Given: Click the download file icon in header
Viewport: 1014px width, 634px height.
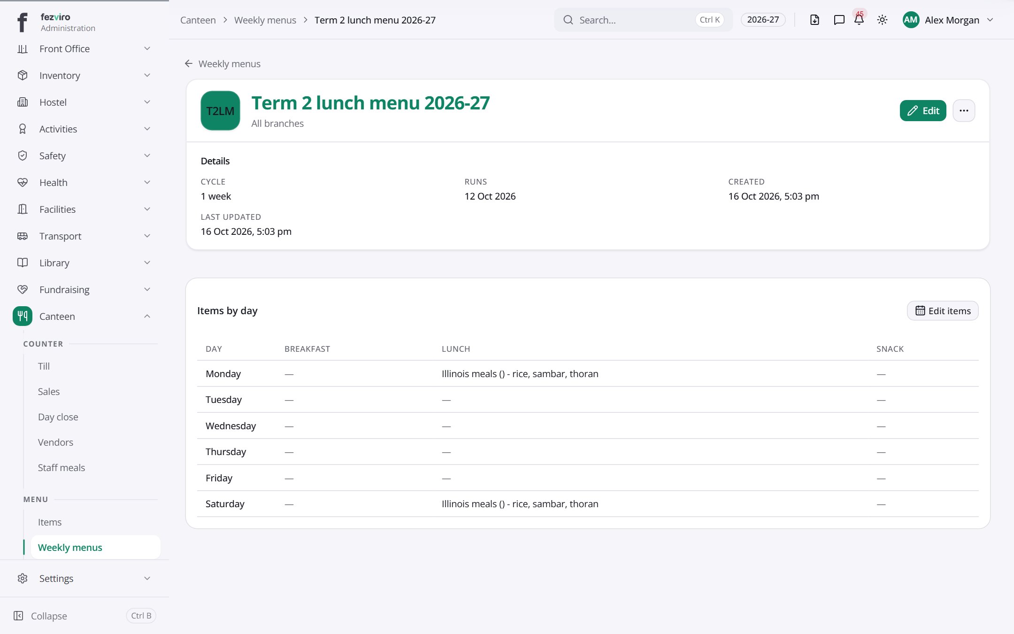Looking at the screenshot, I should (x=815, y=20).
